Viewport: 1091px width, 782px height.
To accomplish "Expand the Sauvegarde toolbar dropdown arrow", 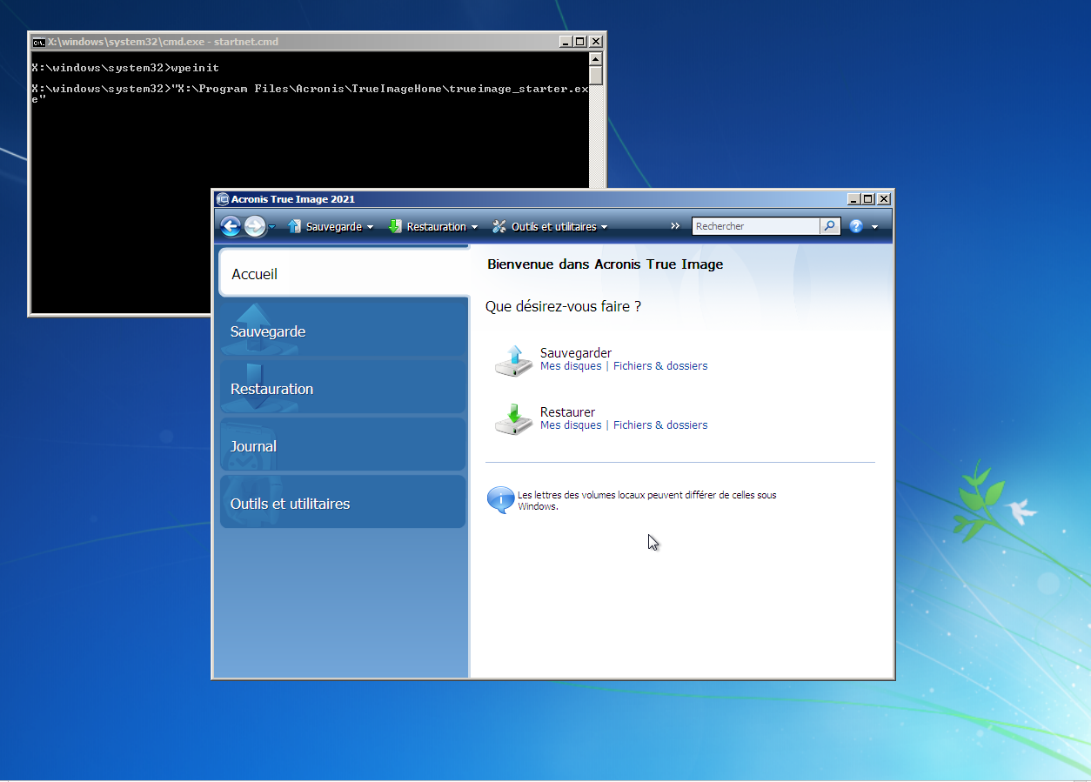I will 370,227.
